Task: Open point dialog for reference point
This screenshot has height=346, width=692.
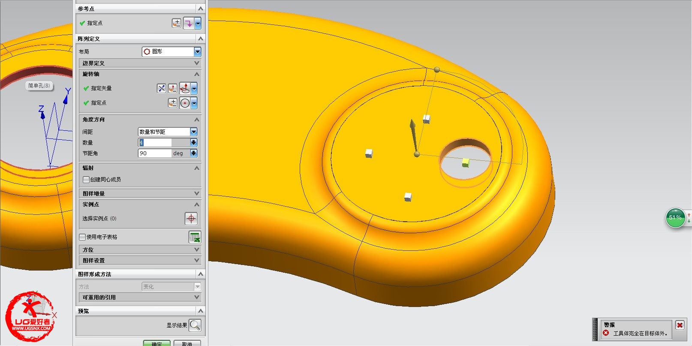Action: pyautogui.click(x=177, y=23)
